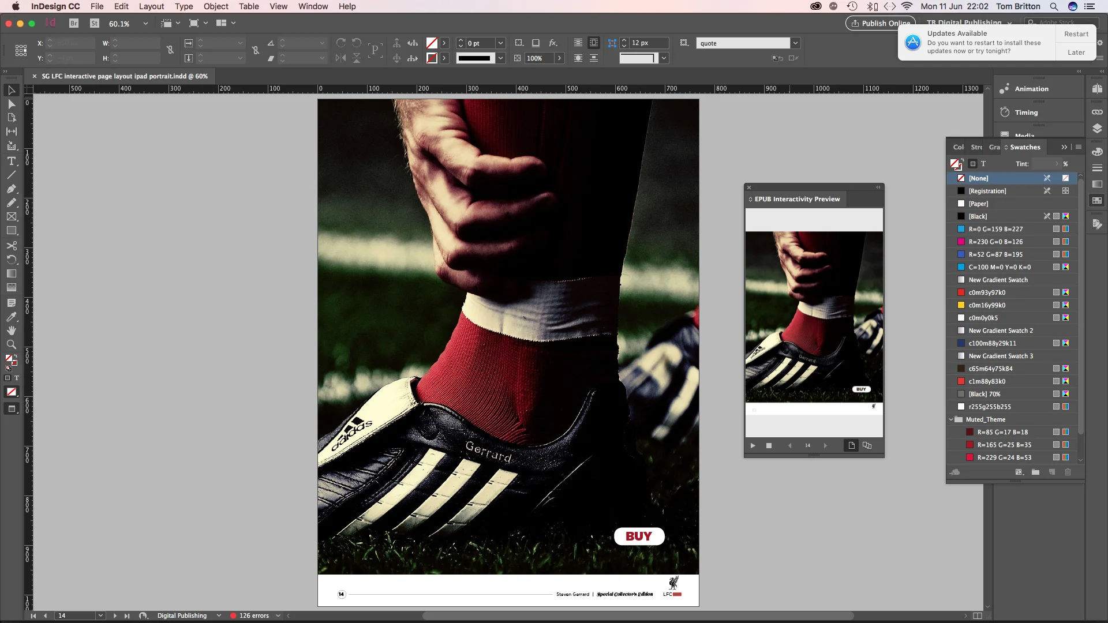The image size is (1108, 623).
Task: Click the delete swatch trash icon
Action: (x=1068, y=472)
